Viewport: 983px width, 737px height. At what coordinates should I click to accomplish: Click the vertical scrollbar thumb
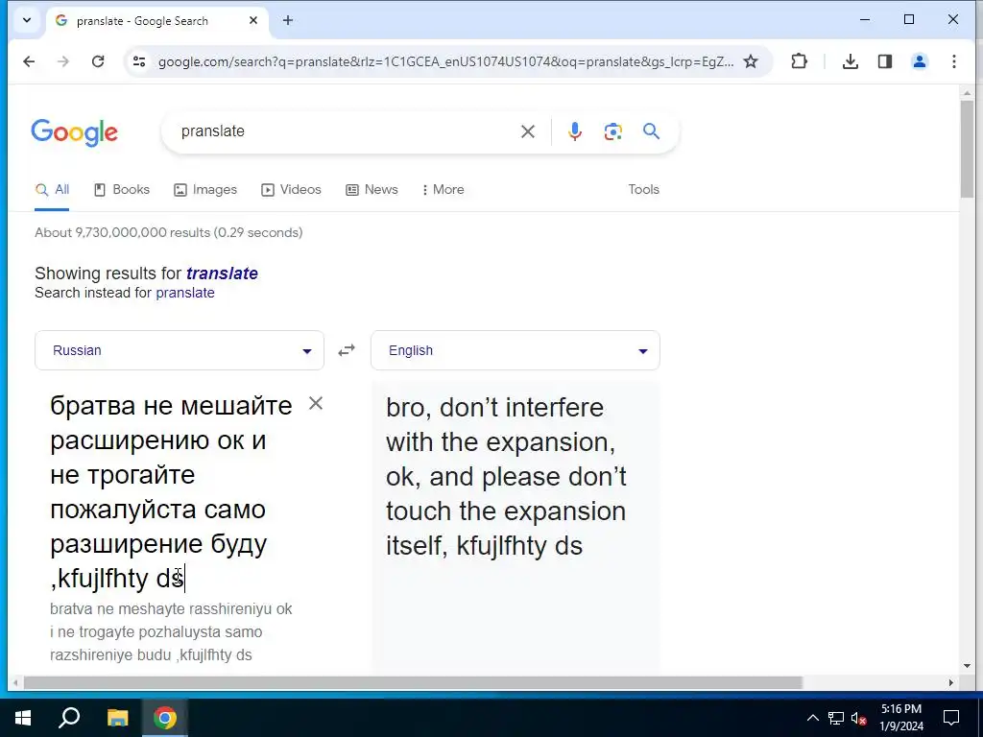967,148
